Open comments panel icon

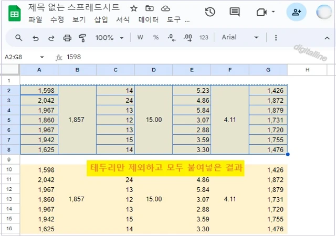click(x=235, y=12)
